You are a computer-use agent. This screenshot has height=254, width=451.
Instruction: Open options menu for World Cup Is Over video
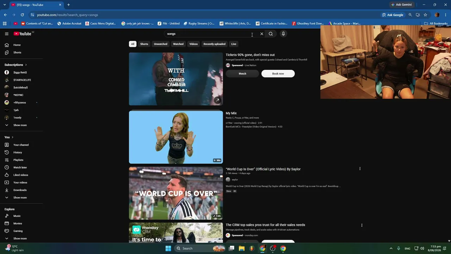[x=360, y=169]
